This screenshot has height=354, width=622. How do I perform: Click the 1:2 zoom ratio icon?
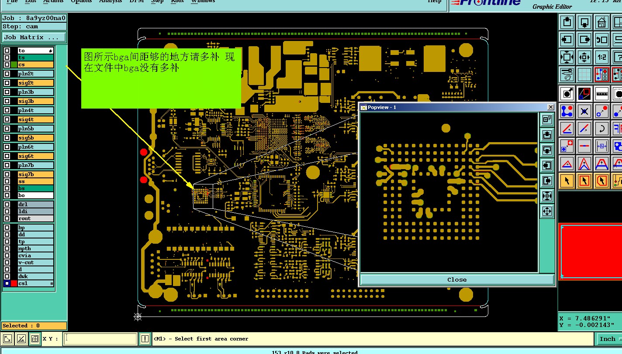tap(602, 57)
